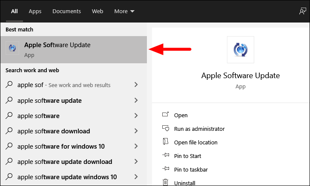Image resolution: width=310 pixels, height=186 pixels.
Task: Click the Apple Software Update icon in best match
Action: (x=12, y=48)
